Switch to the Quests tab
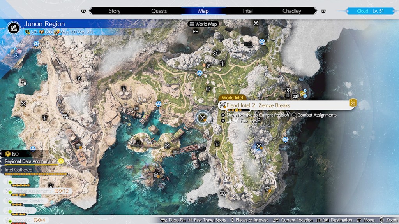 point(159,11)
